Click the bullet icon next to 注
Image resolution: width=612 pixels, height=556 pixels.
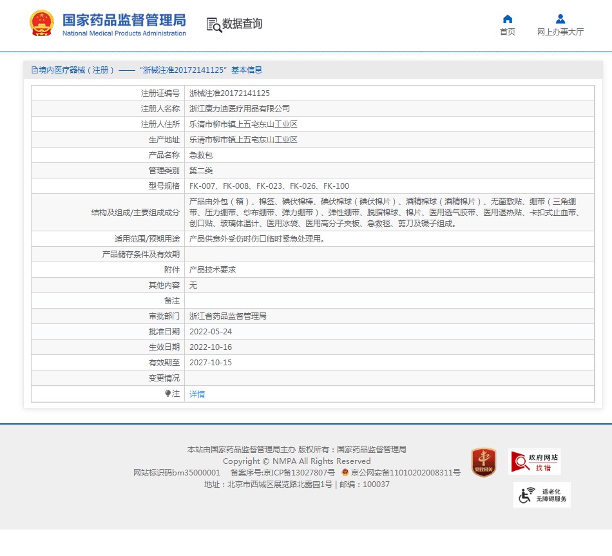pos(167,393)
